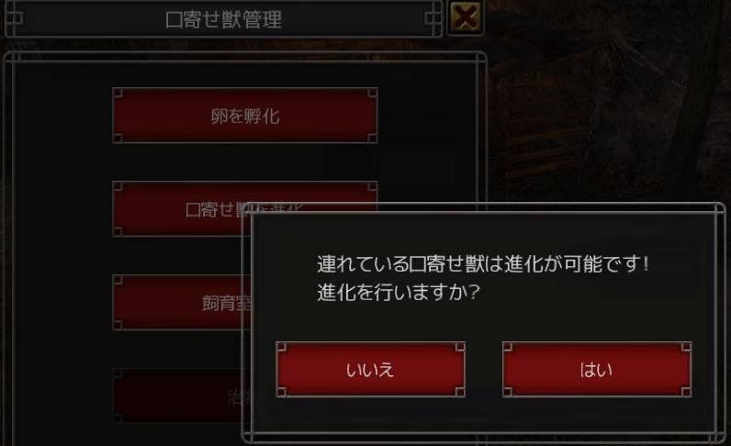Open the 飼育室 menu button

pos(182,302)
